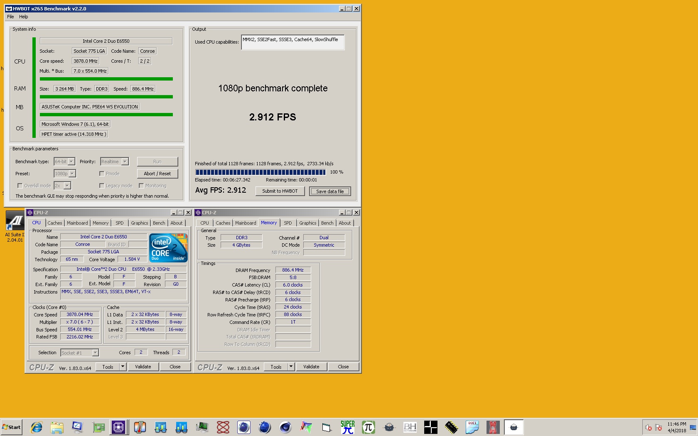This screenshot has height=436, width=698.
Task: Enable the Legacy mode checkbox
Action: click(x=102, y=186)
